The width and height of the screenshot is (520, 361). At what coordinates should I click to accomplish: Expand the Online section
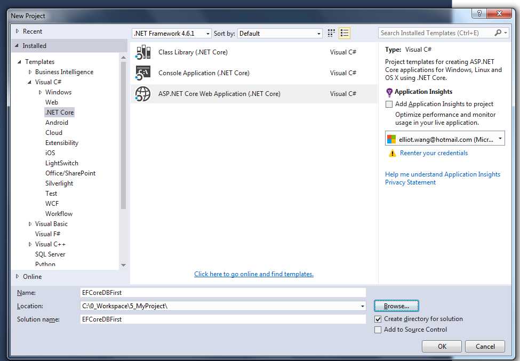point(18,276)
